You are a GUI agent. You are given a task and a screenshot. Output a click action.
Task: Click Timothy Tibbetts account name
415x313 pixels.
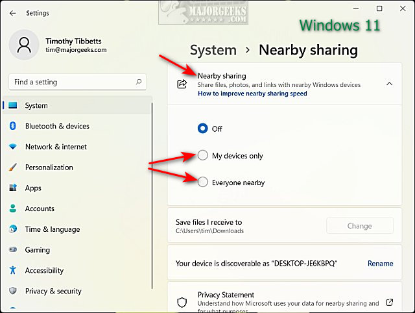(73, 41)
